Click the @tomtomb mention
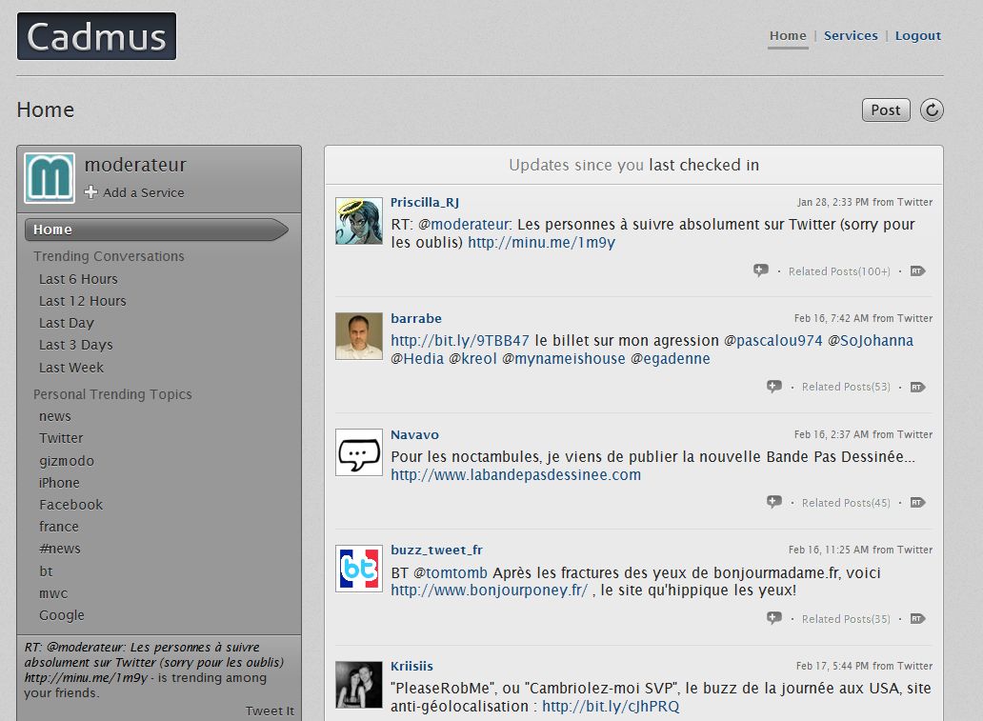 451,572
